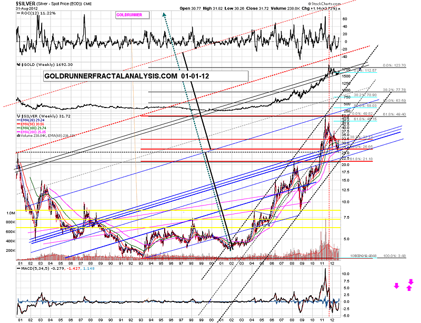Click the $GOLD (Weekly) 1692.30 label
Image resolution: width=421 pixels, height=323 pixels.
pyautogui.click(x=47, y=64)
